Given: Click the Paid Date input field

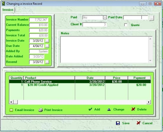Looking at the screenshot, I should (136, 18).
